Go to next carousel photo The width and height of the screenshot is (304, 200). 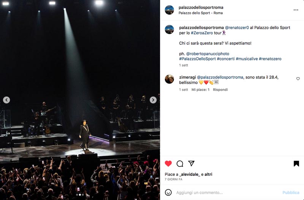pos(153,100)
